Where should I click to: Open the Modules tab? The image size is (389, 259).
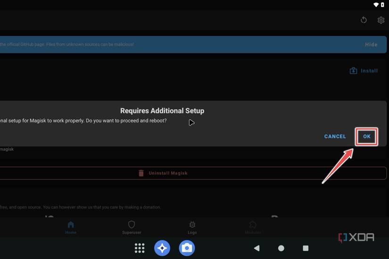tap(253, 228)
